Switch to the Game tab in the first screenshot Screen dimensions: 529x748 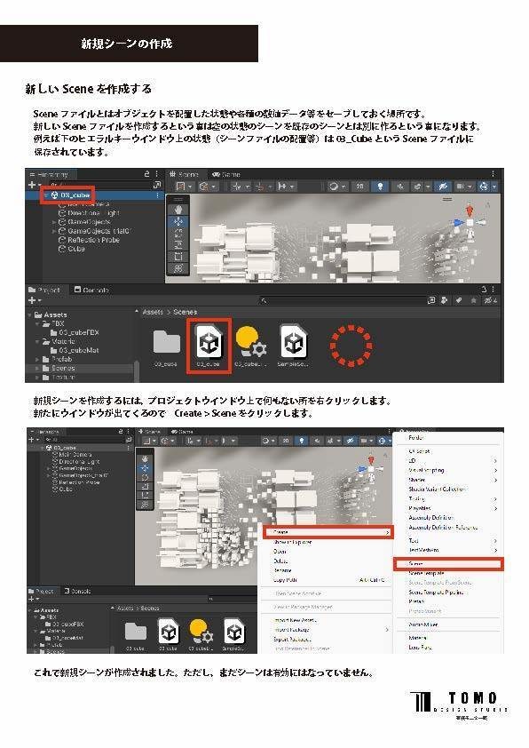tap(226, 174)
